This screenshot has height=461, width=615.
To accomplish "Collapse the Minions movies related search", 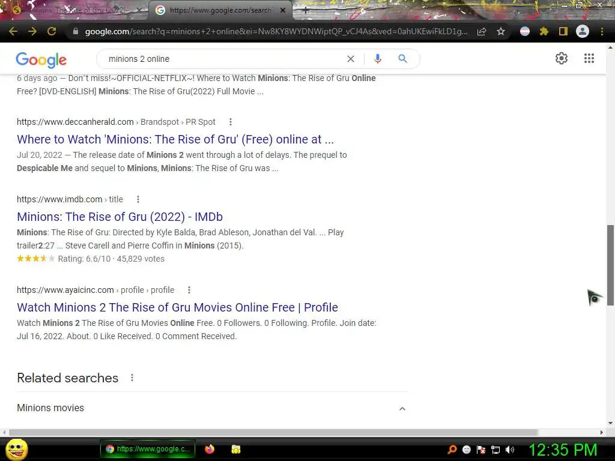I will (x=402, y=408).
